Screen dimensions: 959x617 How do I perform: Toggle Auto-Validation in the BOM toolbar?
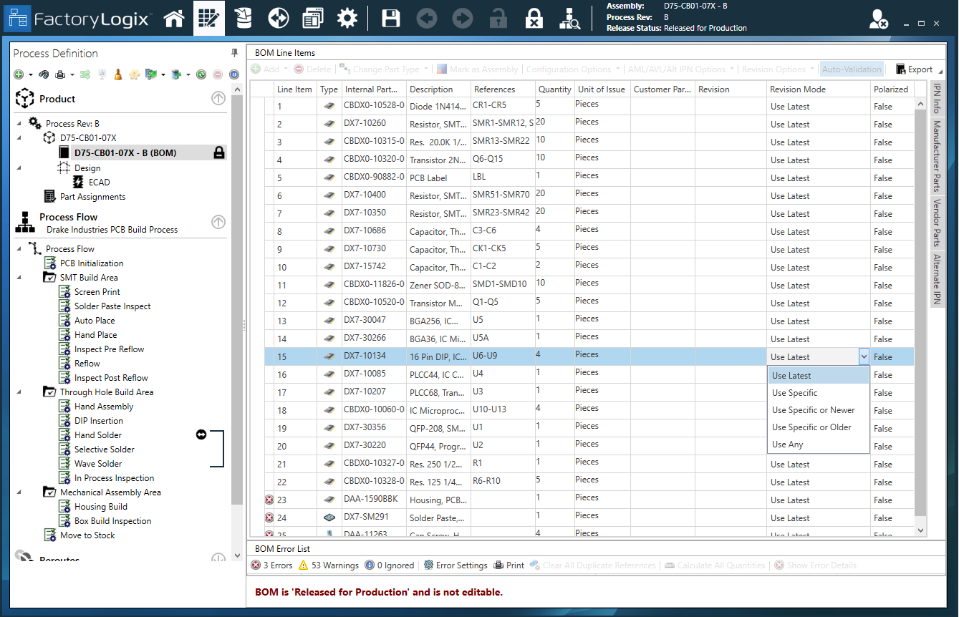coord(852,69)
